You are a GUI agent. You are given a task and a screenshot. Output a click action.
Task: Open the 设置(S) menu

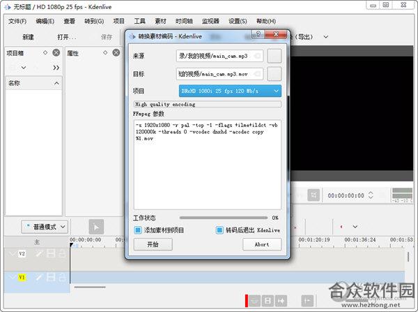point(238,21)
